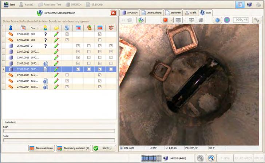Click the red record button in toolbar

pos(165,20)
